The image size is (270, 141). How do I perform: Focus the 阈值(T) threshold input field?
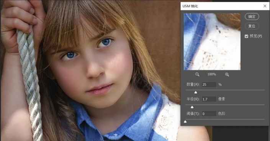209,113
